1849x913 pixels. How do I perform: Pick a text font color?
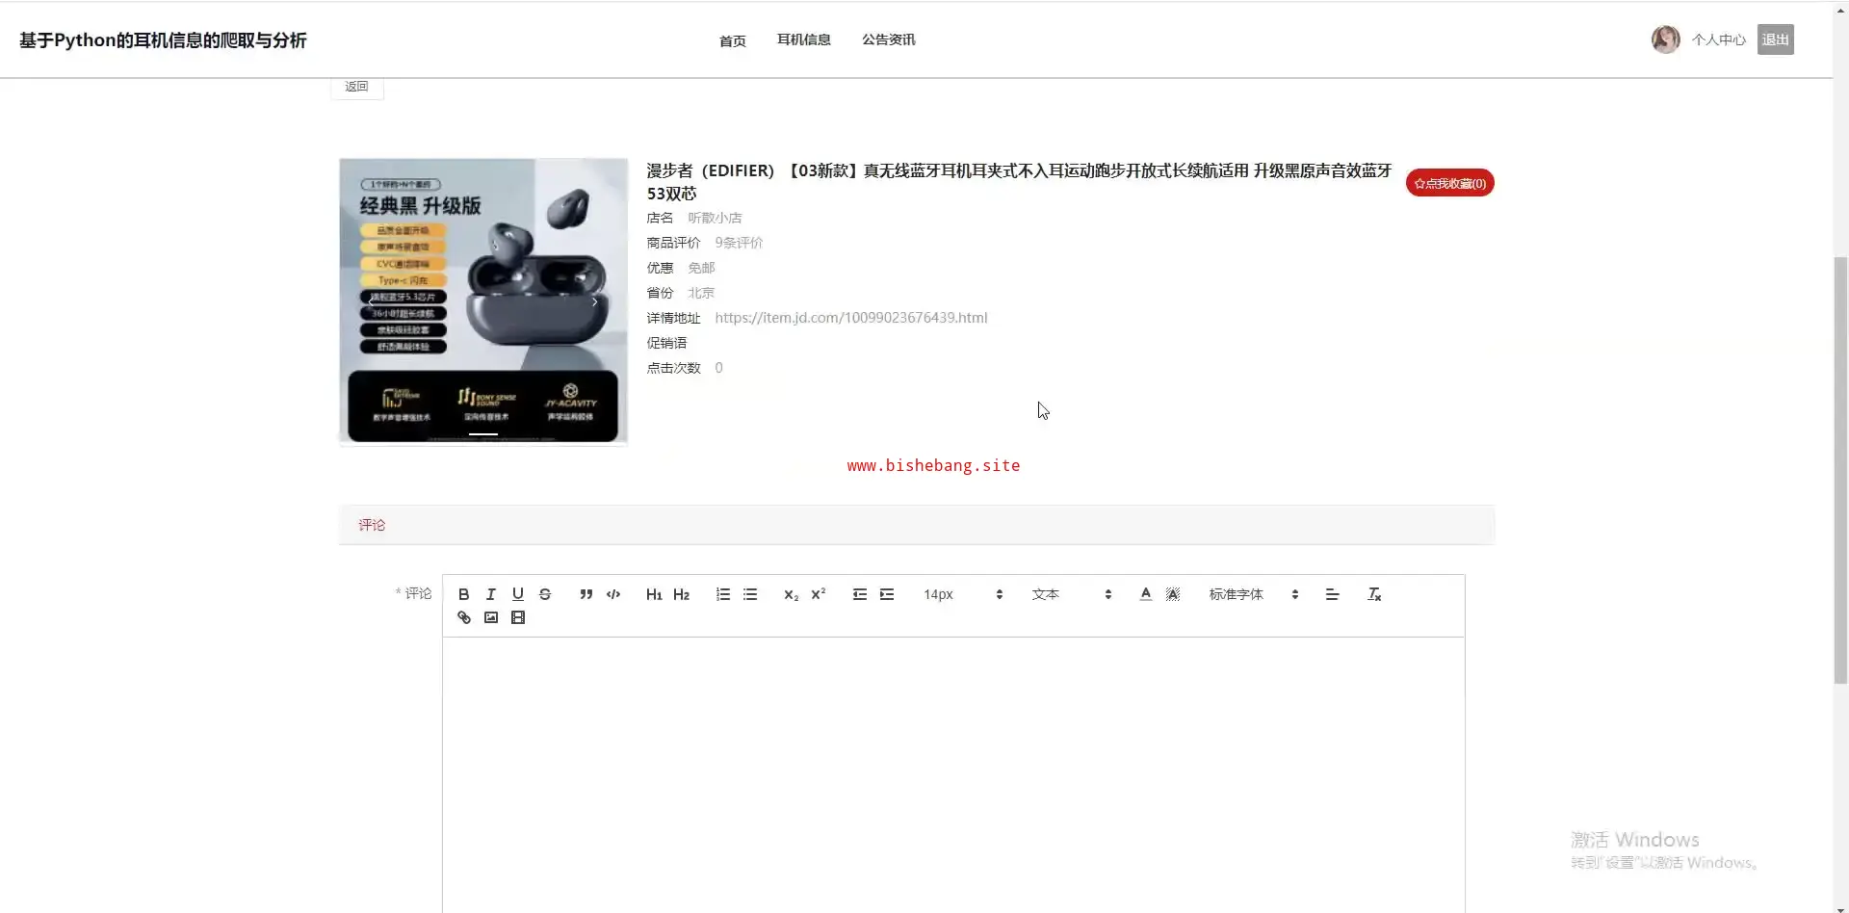coord(1145,594)
